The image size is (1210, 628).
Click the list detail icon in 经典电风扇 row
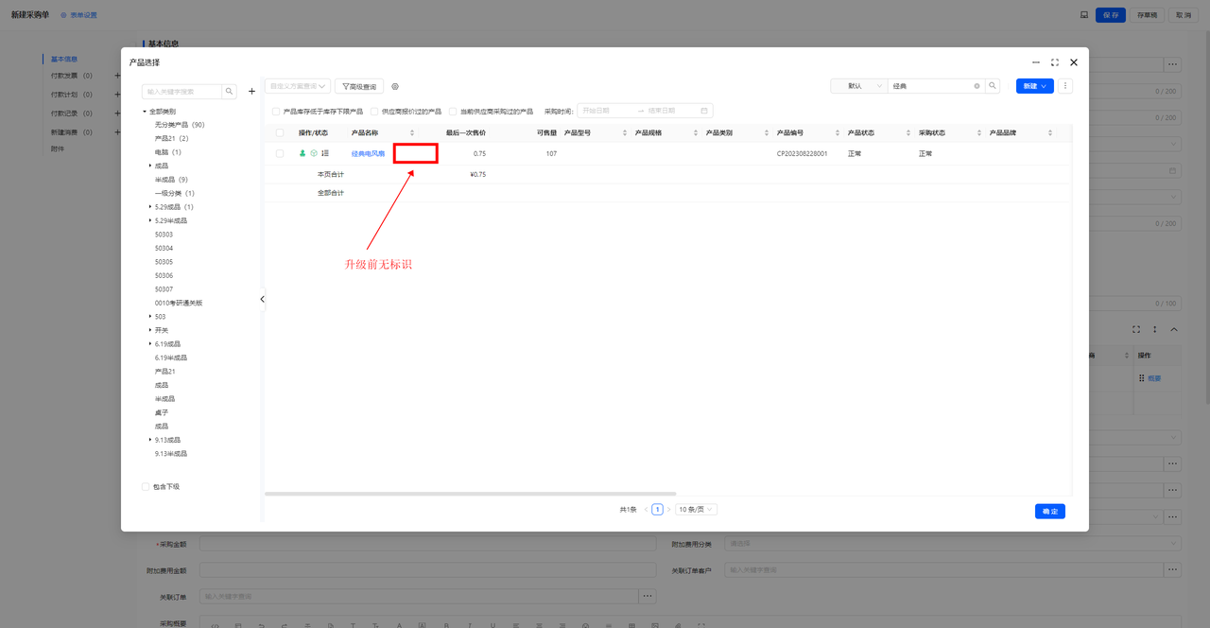click(325, 153)
